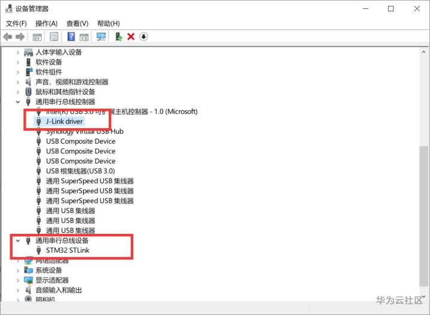
Task: Select the 音频输入和输出 category label
Action: click(x=59, y=290)
